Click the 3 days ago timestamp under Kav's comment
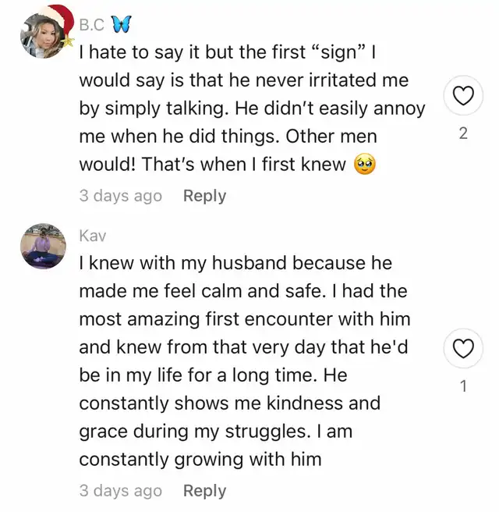 [x=121, y=491]
